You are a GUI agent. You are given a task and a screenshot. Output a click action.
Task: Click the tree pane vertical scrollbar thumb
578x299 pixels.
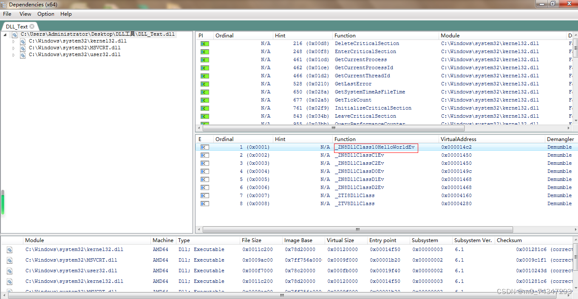click(x=3, y=203)
